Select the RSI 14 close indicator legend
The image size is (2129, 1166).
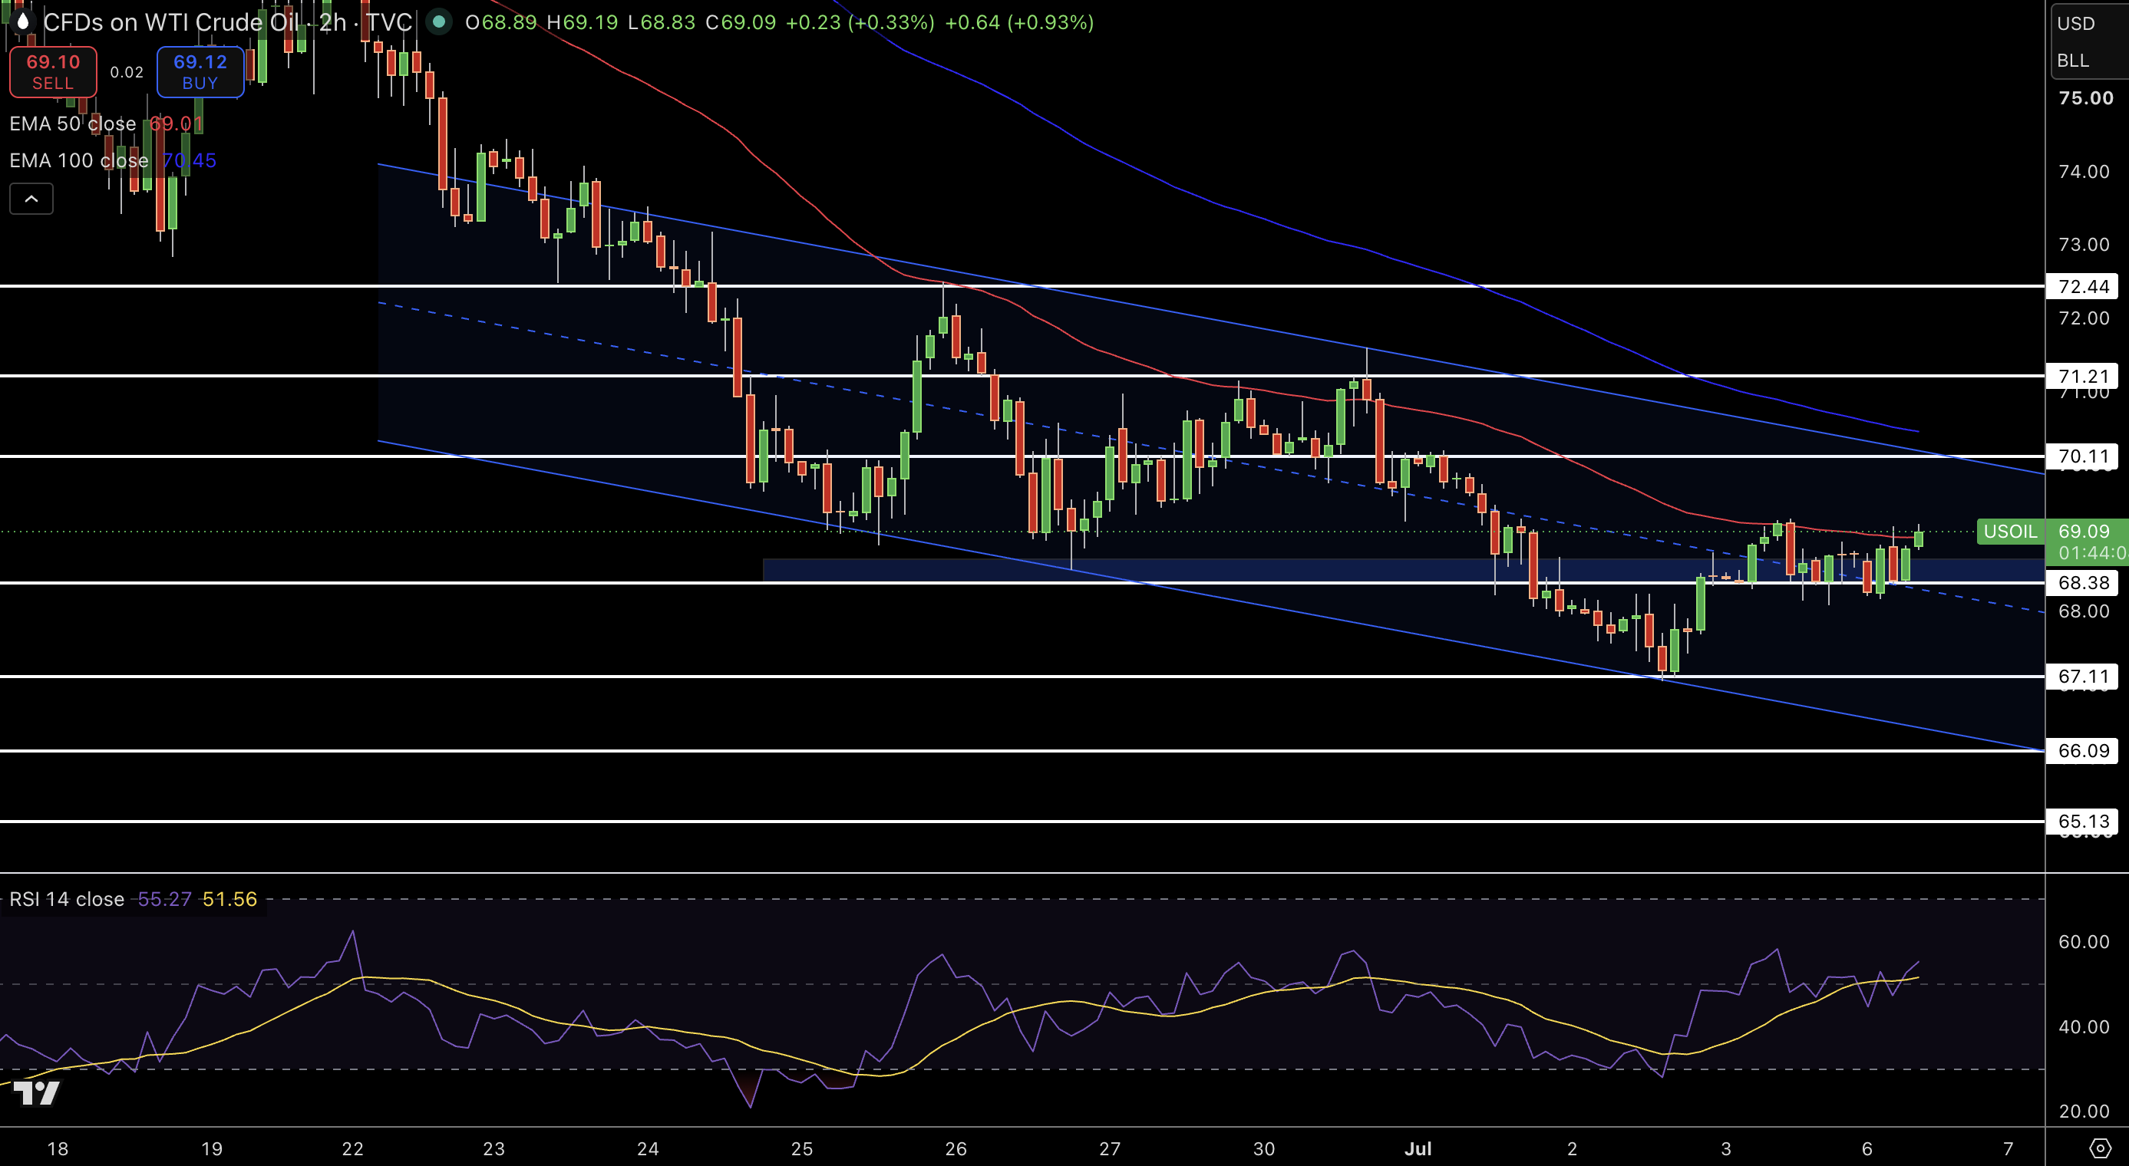(x=67, y=899)
